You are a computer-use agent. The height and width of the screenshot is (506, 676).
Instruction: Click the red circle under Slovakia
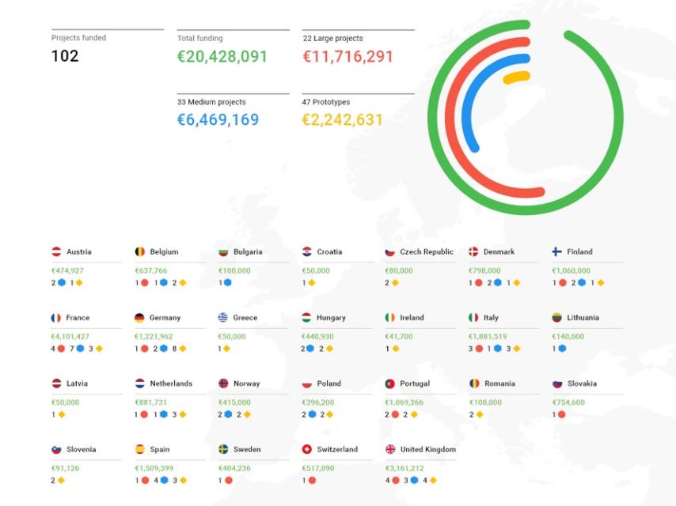[x=562, y=414]
